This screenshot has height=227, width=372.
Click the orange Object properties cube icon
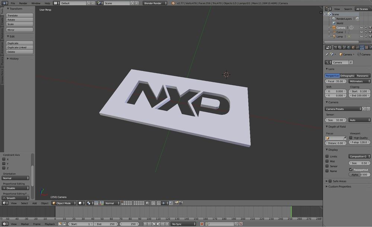(353, 47)
